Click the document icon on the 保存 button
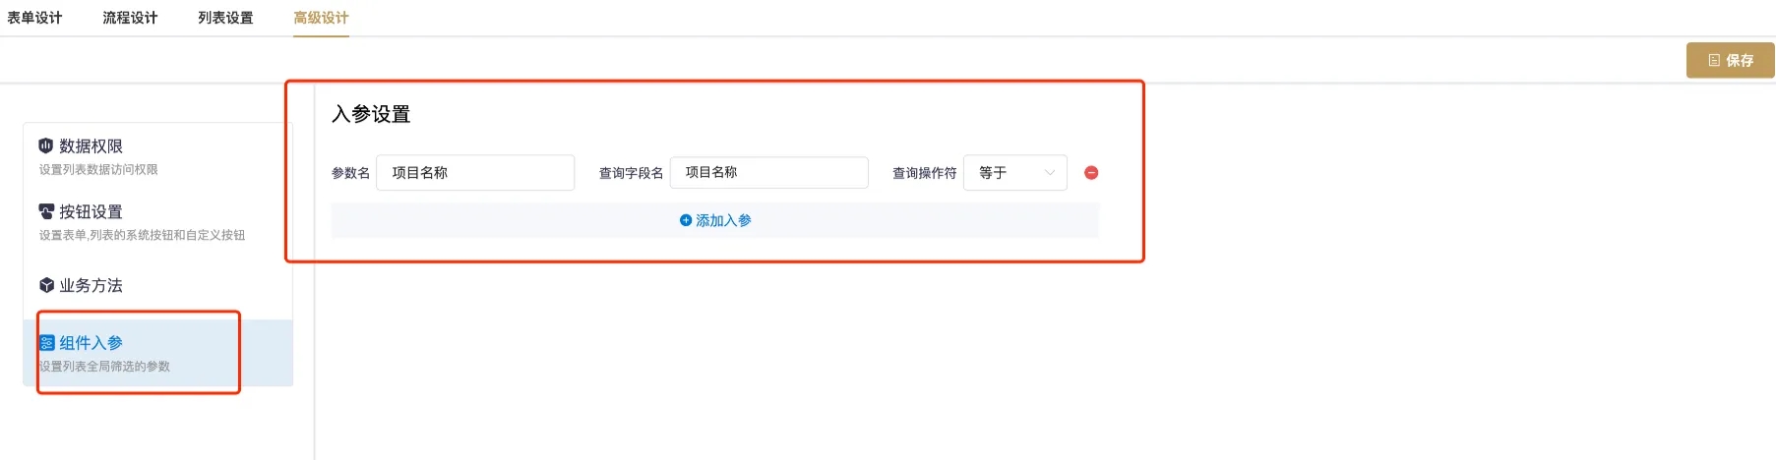1776x460 pixels. [x=1714, y=60]
